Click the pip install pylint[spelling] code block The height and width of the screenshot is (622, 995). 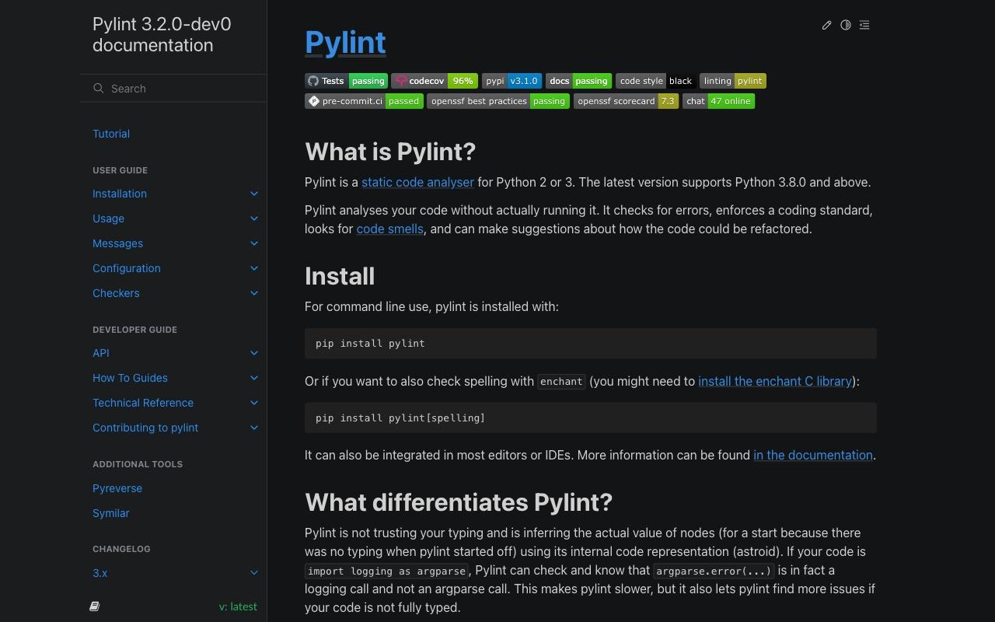coord(591,418)
